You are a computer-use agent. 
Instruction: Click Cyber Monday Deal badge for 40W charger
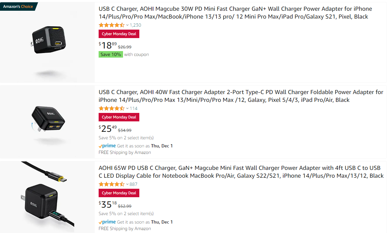[119, 117]
